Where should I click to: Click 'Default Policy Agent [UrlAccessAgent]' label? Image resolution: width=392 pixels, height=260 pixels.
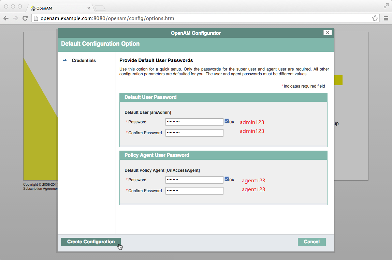point(162,170)
